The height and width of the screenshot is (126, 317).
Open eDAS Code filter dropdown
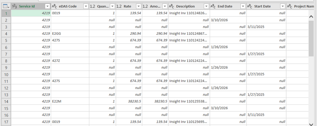coord(86,6)
